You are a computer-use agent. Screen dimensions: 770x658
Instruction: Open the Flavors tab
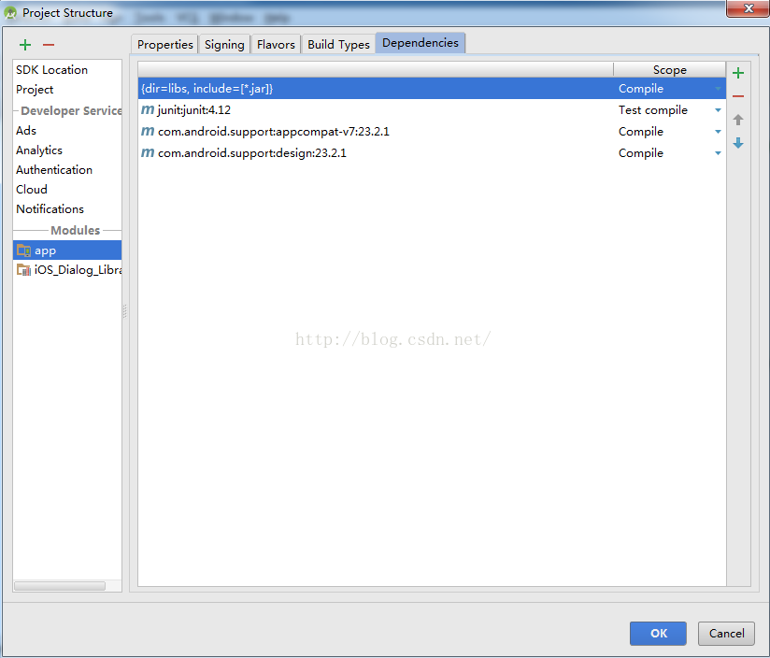[x=276, y=44]
